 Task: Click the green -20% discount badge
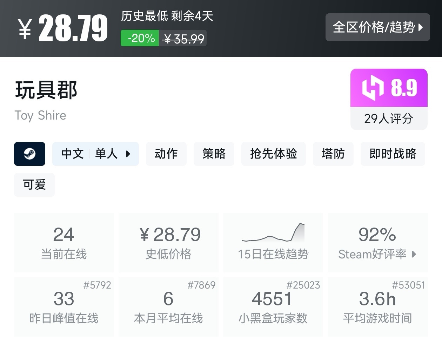click(140, 38)
